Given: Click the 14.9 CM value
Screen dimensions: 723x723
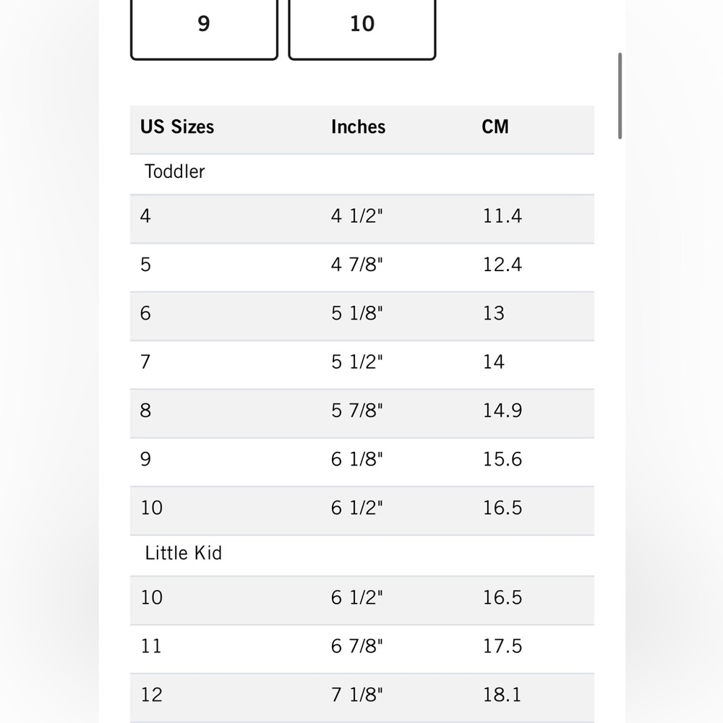Looking at the screenshot, I should point(502,411).
